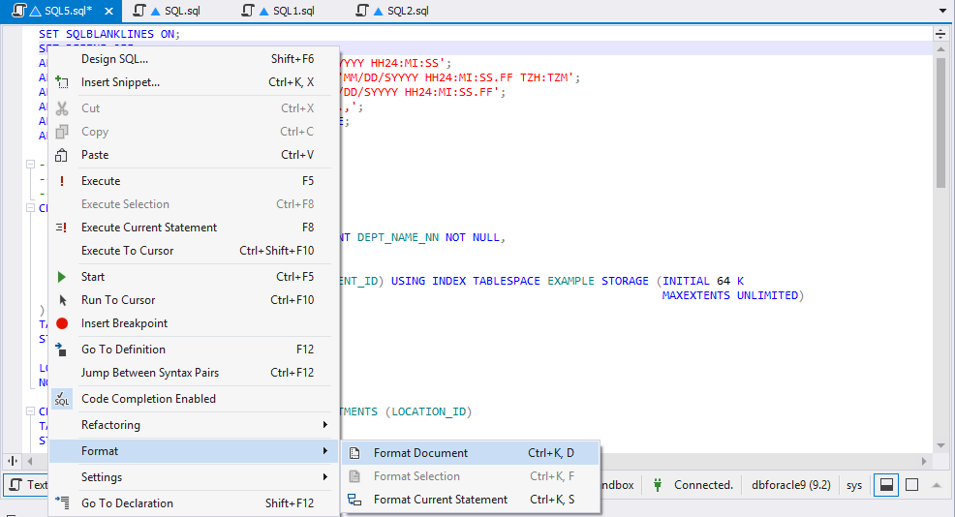The image size is (955, 517).
Task: Select Jump Between Syntax Pairs
Action: [x=194, y=373]
